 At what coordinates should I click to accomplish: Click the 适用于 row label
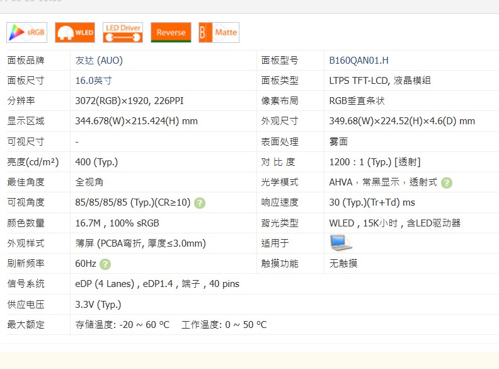pos(275,243)
